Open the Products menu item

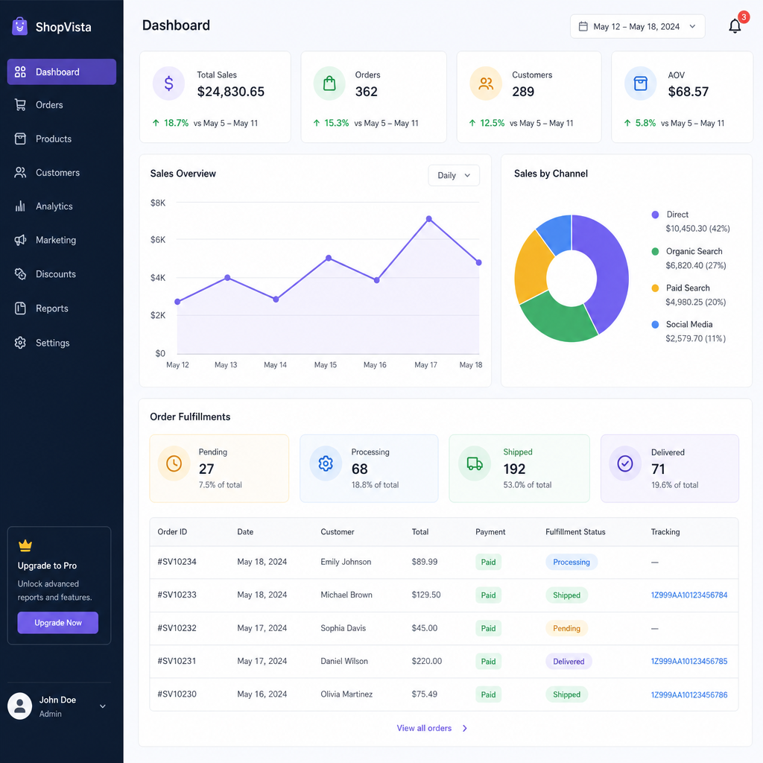(61, 139)
